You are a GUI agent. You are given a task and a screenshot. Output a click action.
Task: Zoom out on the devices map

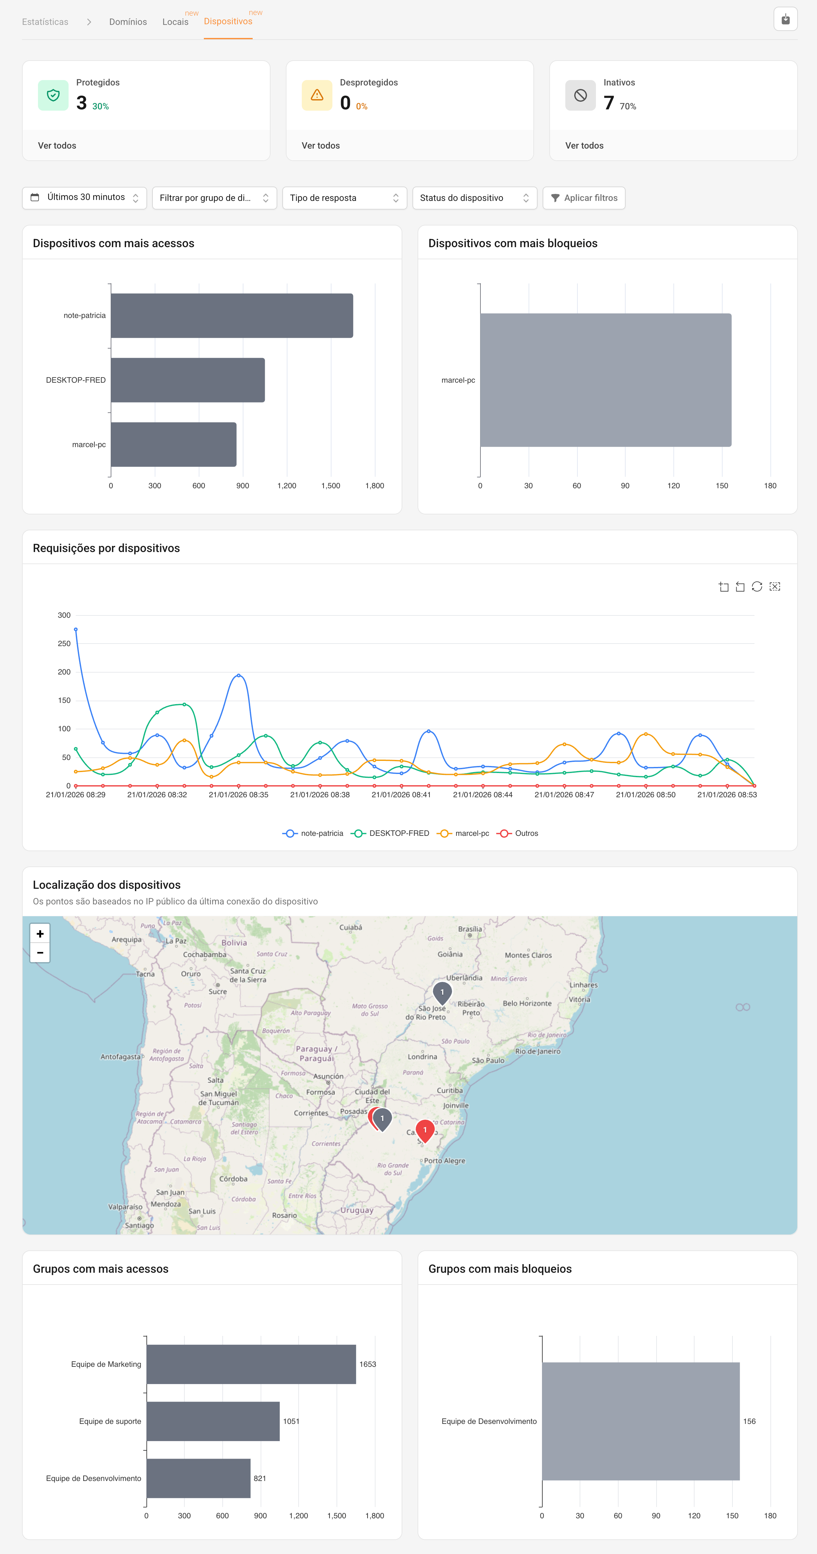(x=40, y=953)
